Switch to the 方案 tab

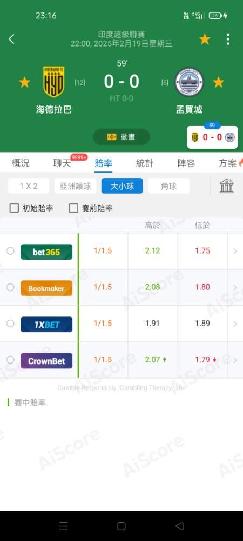(x=227, y=163)
